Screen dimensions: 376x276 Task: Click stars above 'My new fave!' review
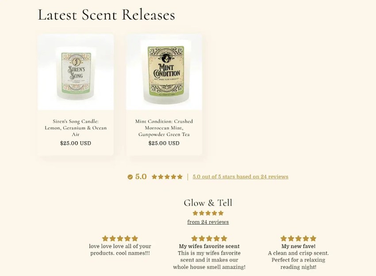click(298, 238)
